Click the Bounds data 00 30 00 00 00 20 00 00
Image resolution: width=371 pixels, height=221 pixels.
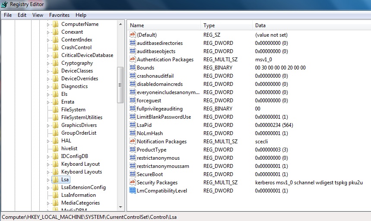tap(280, 68)
